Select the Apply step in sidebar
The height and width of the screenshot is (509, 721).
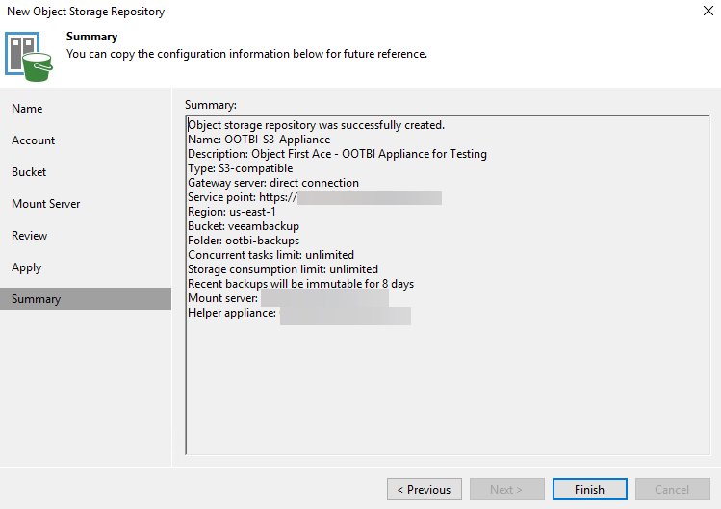tap(27, 267)
